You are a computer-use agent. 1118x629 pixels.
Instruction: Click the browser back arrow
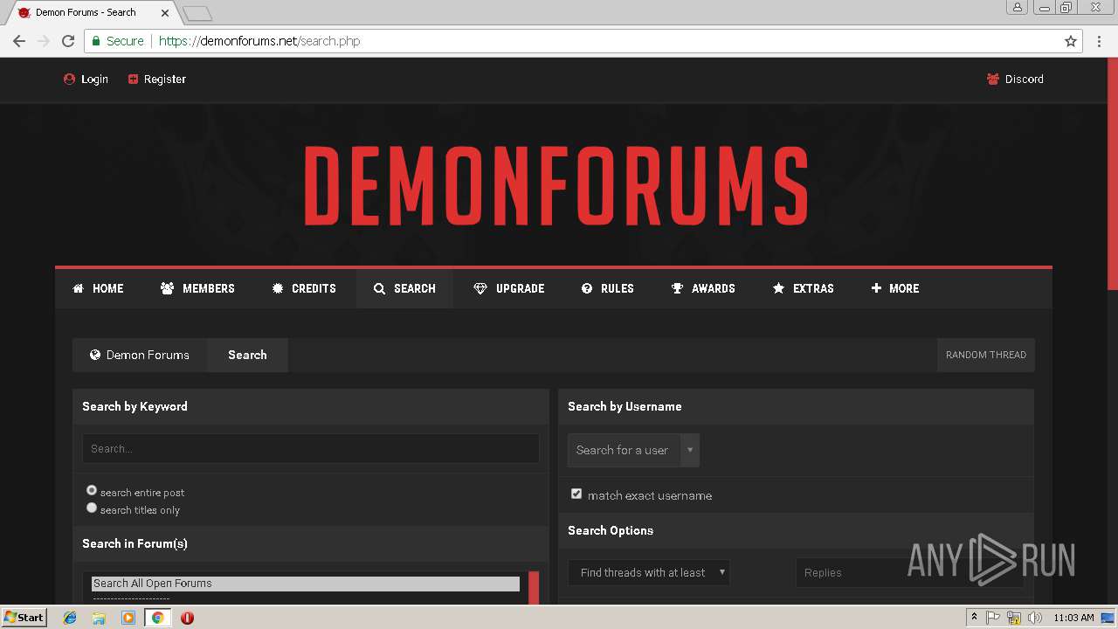point(19,41)
